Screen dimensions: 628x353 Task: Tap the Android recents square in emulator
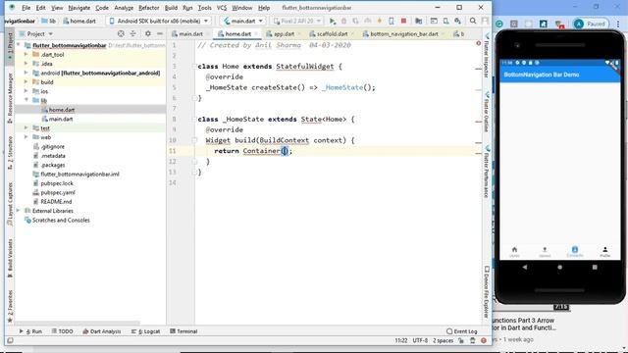(595, 267)
